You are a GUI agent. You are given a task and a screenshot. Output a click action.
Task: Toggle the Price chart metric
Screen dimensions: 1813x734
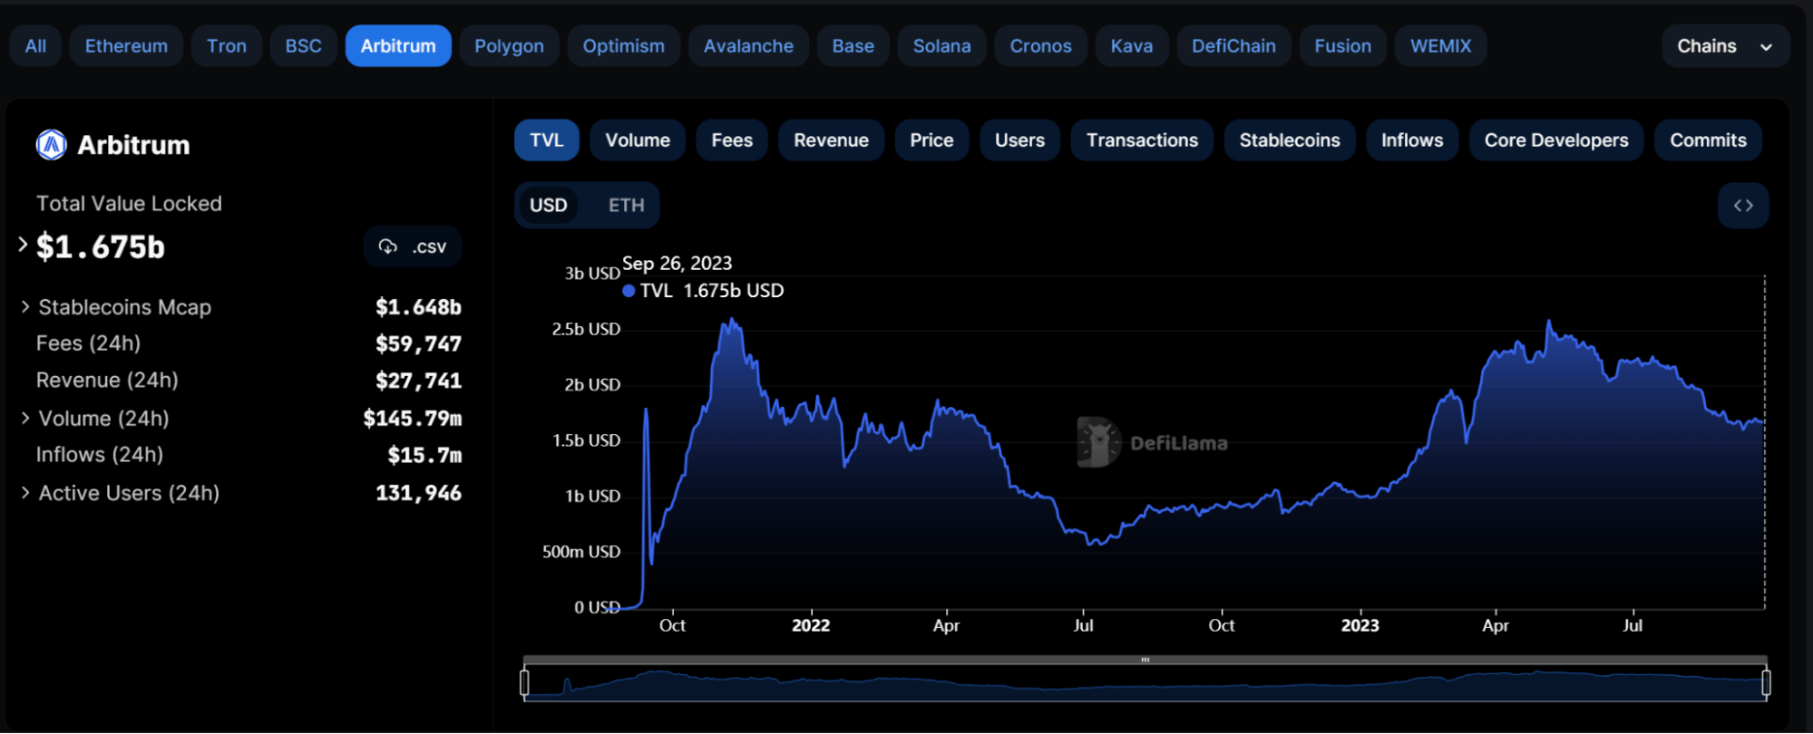click(x=931, y=140)
